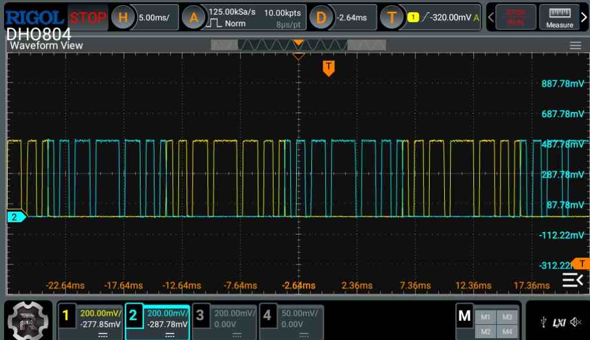Click the USB connection status icon
This screenshot has width=590, height=340.
point(544,322)
